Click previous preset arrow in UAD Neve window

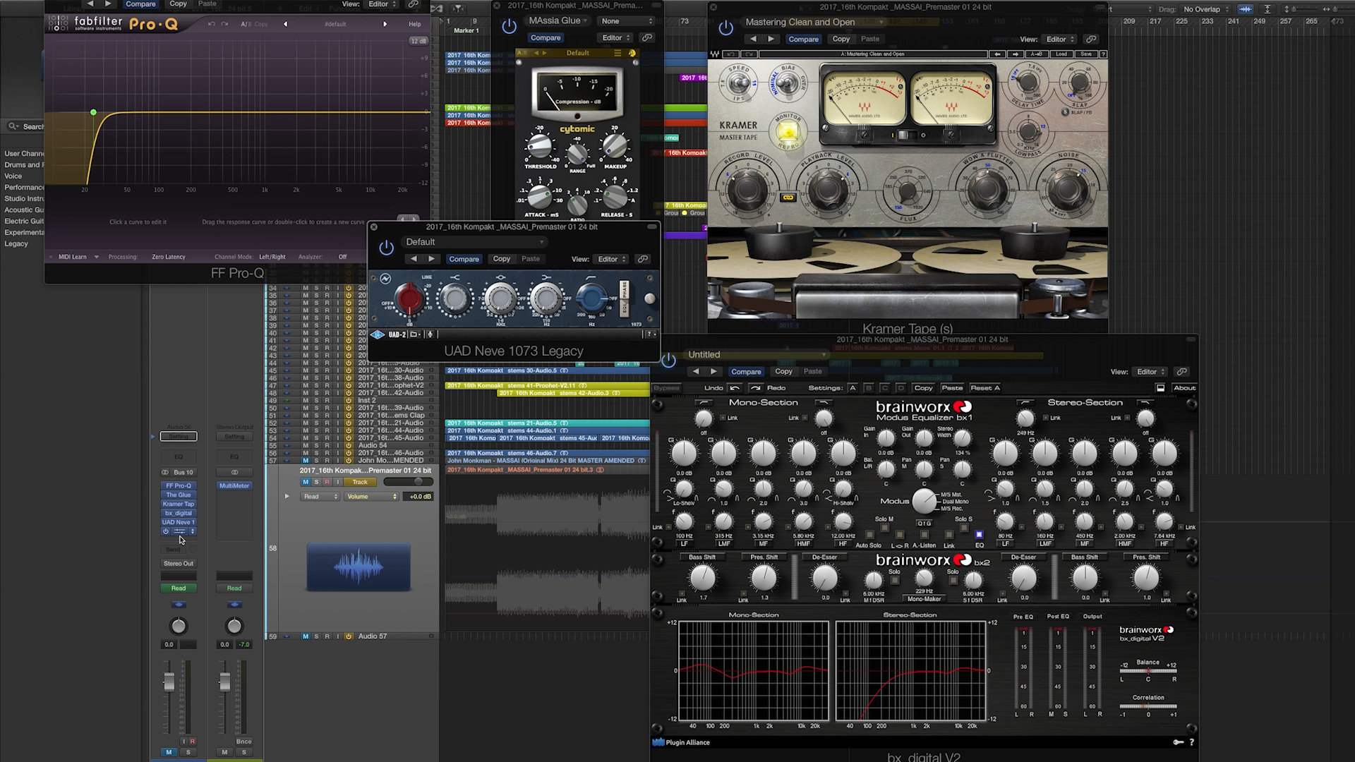[414, 259]
